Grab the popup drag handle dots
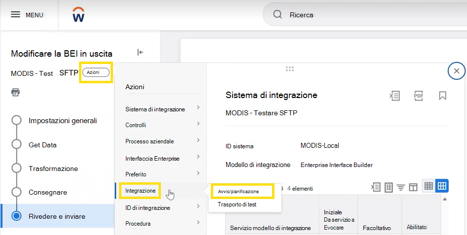This screenshot has width=467, height=235. (x=289, y=69)
